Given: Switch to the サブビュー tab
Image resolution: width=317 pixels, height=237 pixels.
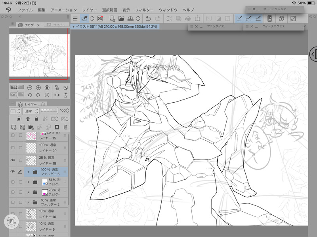Looking at the screenshot, I should coord(56,25).
